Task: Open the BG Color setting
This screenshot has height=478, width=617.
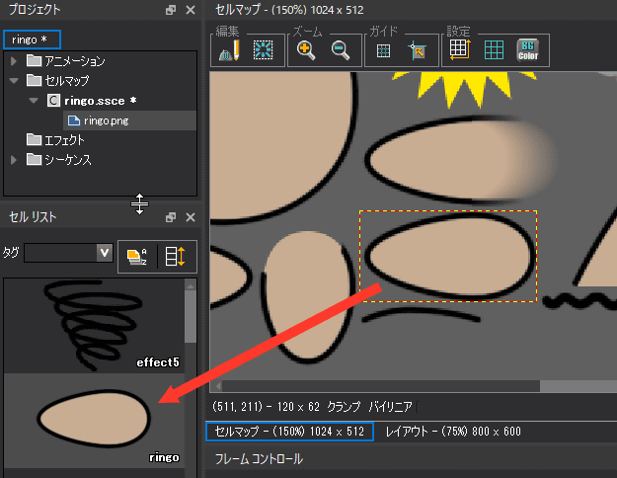Action: point(528,50)
